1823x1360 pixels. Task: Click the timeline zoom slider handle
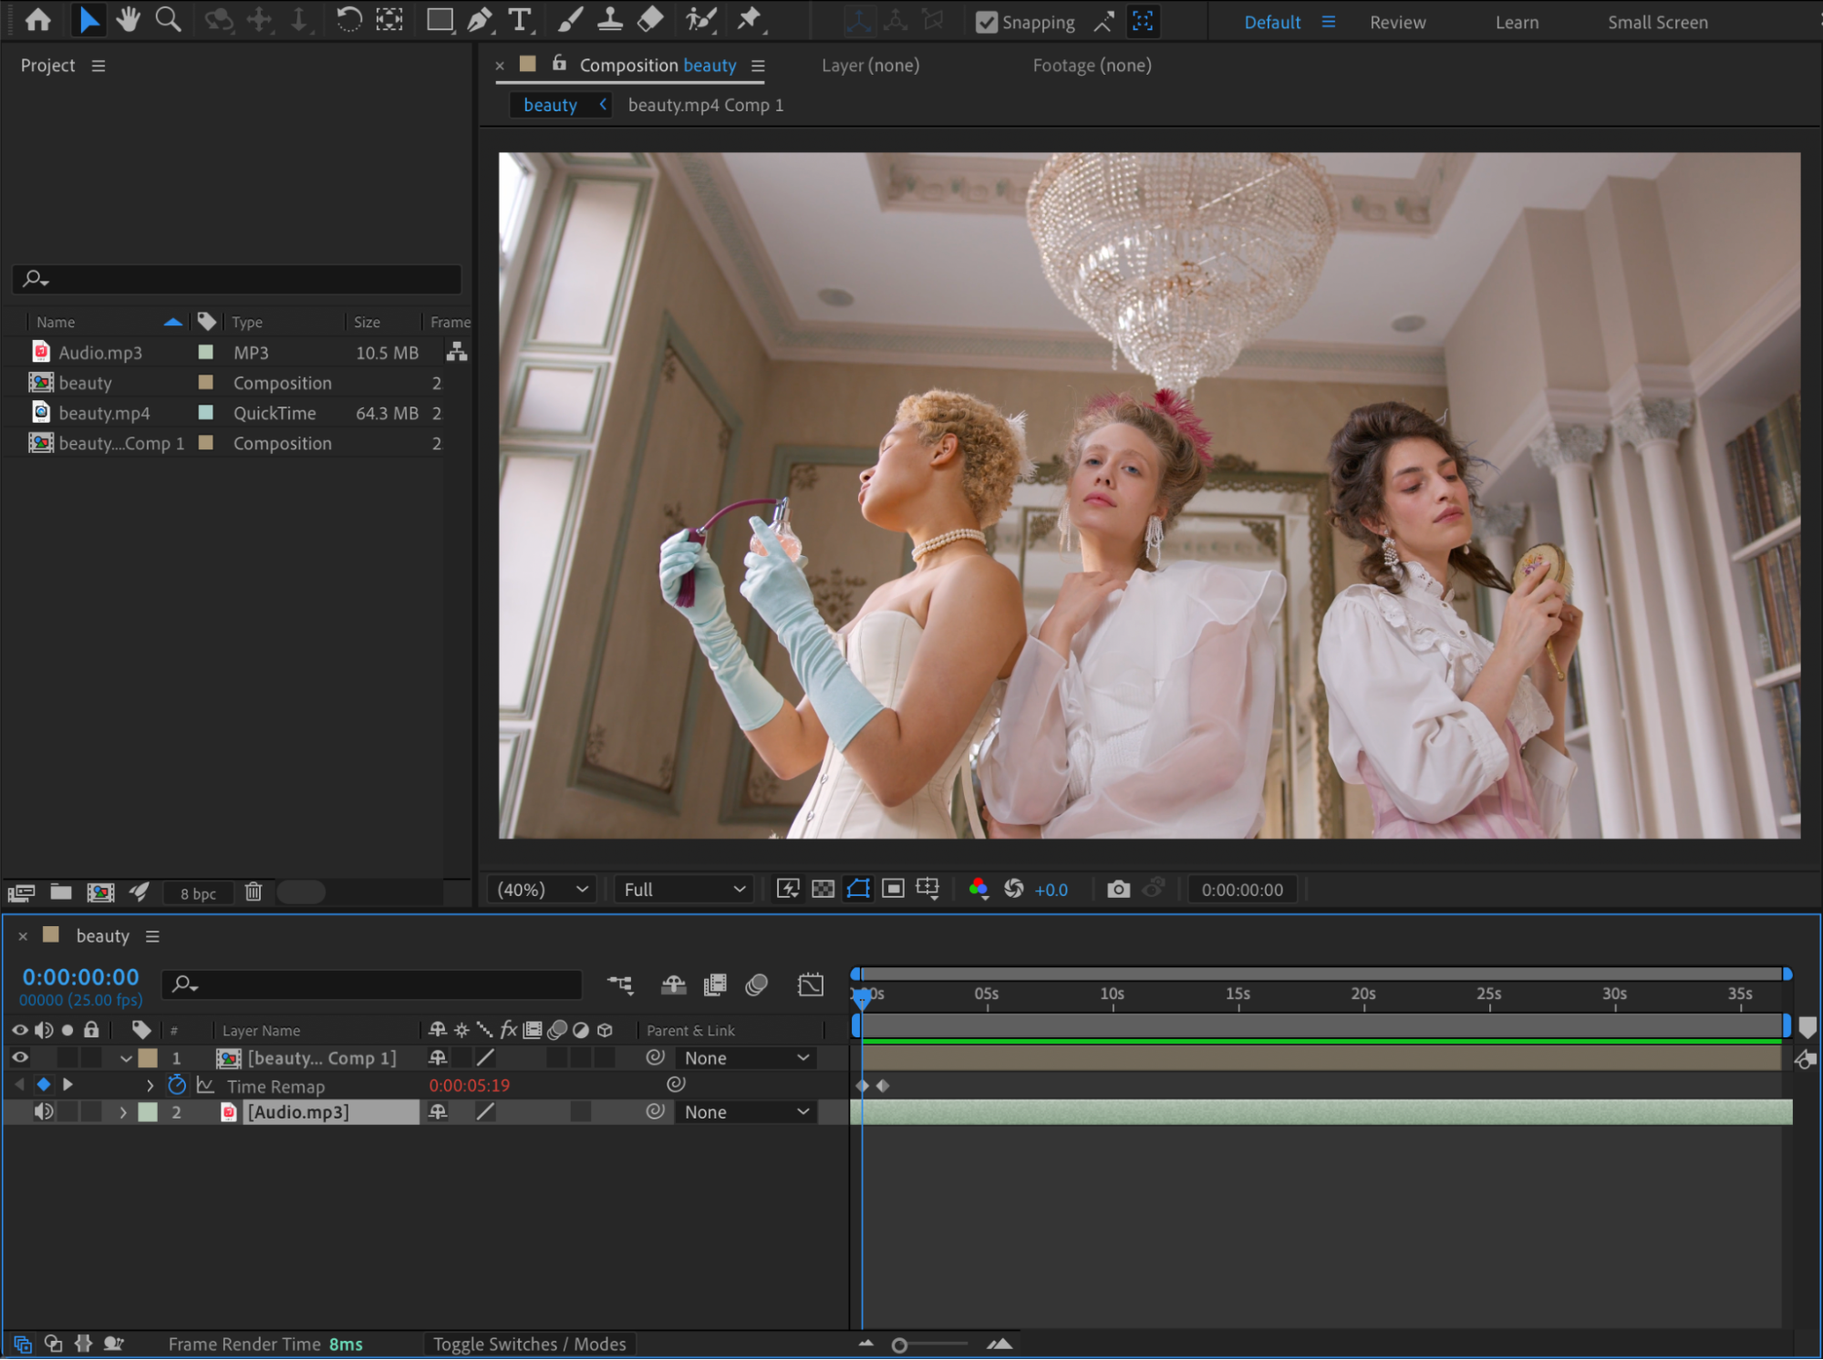coord(899,1345)
